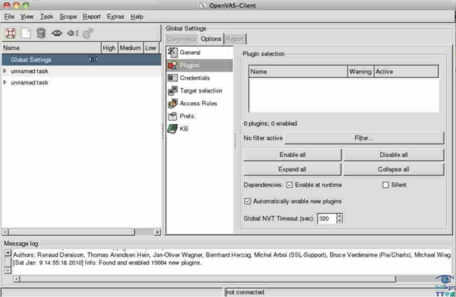
Task: Click the Medium column header
Action: (x=130, y=48)
